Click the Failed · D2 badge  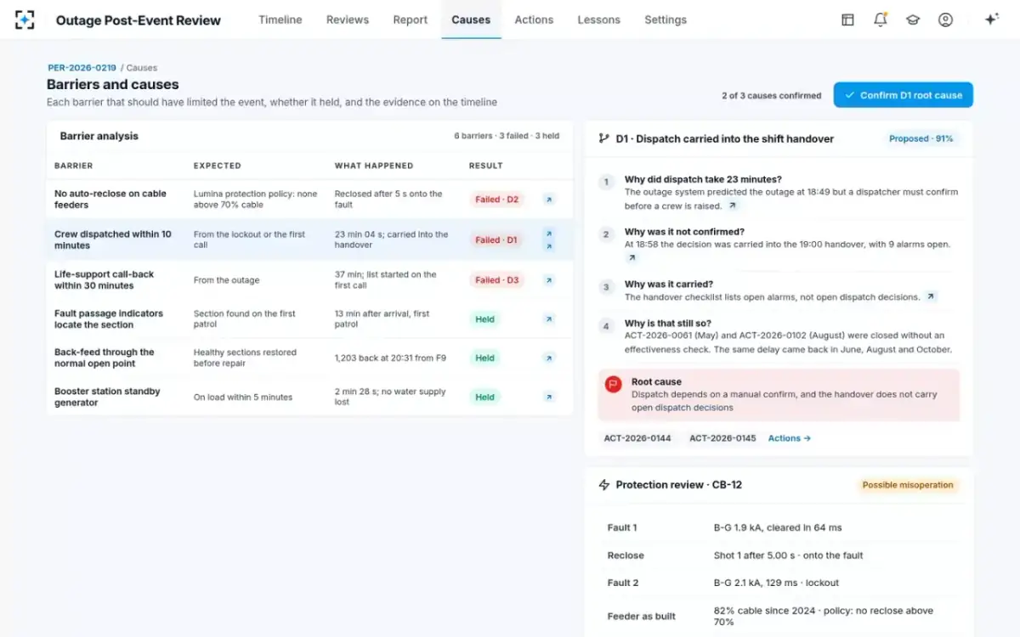click(497, 200)
